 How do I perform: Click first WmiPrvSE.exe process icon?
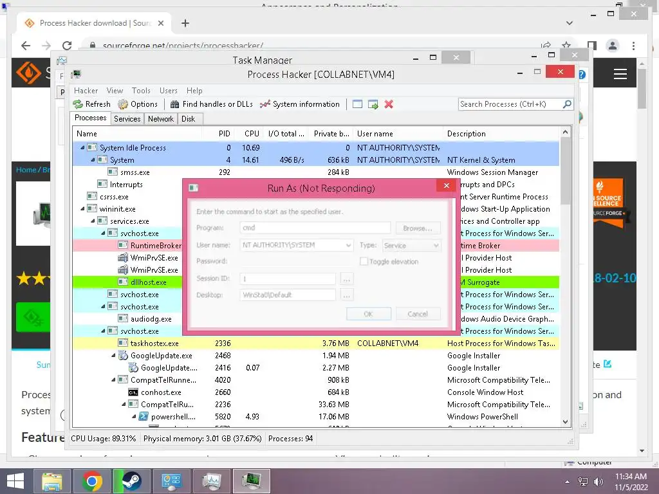(x=123, y=258)
